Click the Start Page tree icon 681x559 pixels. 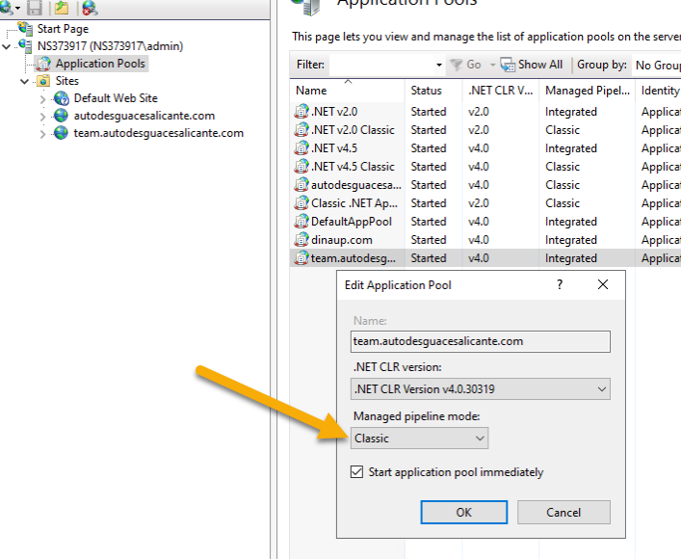pyautogui.click(x=26, y=29)
